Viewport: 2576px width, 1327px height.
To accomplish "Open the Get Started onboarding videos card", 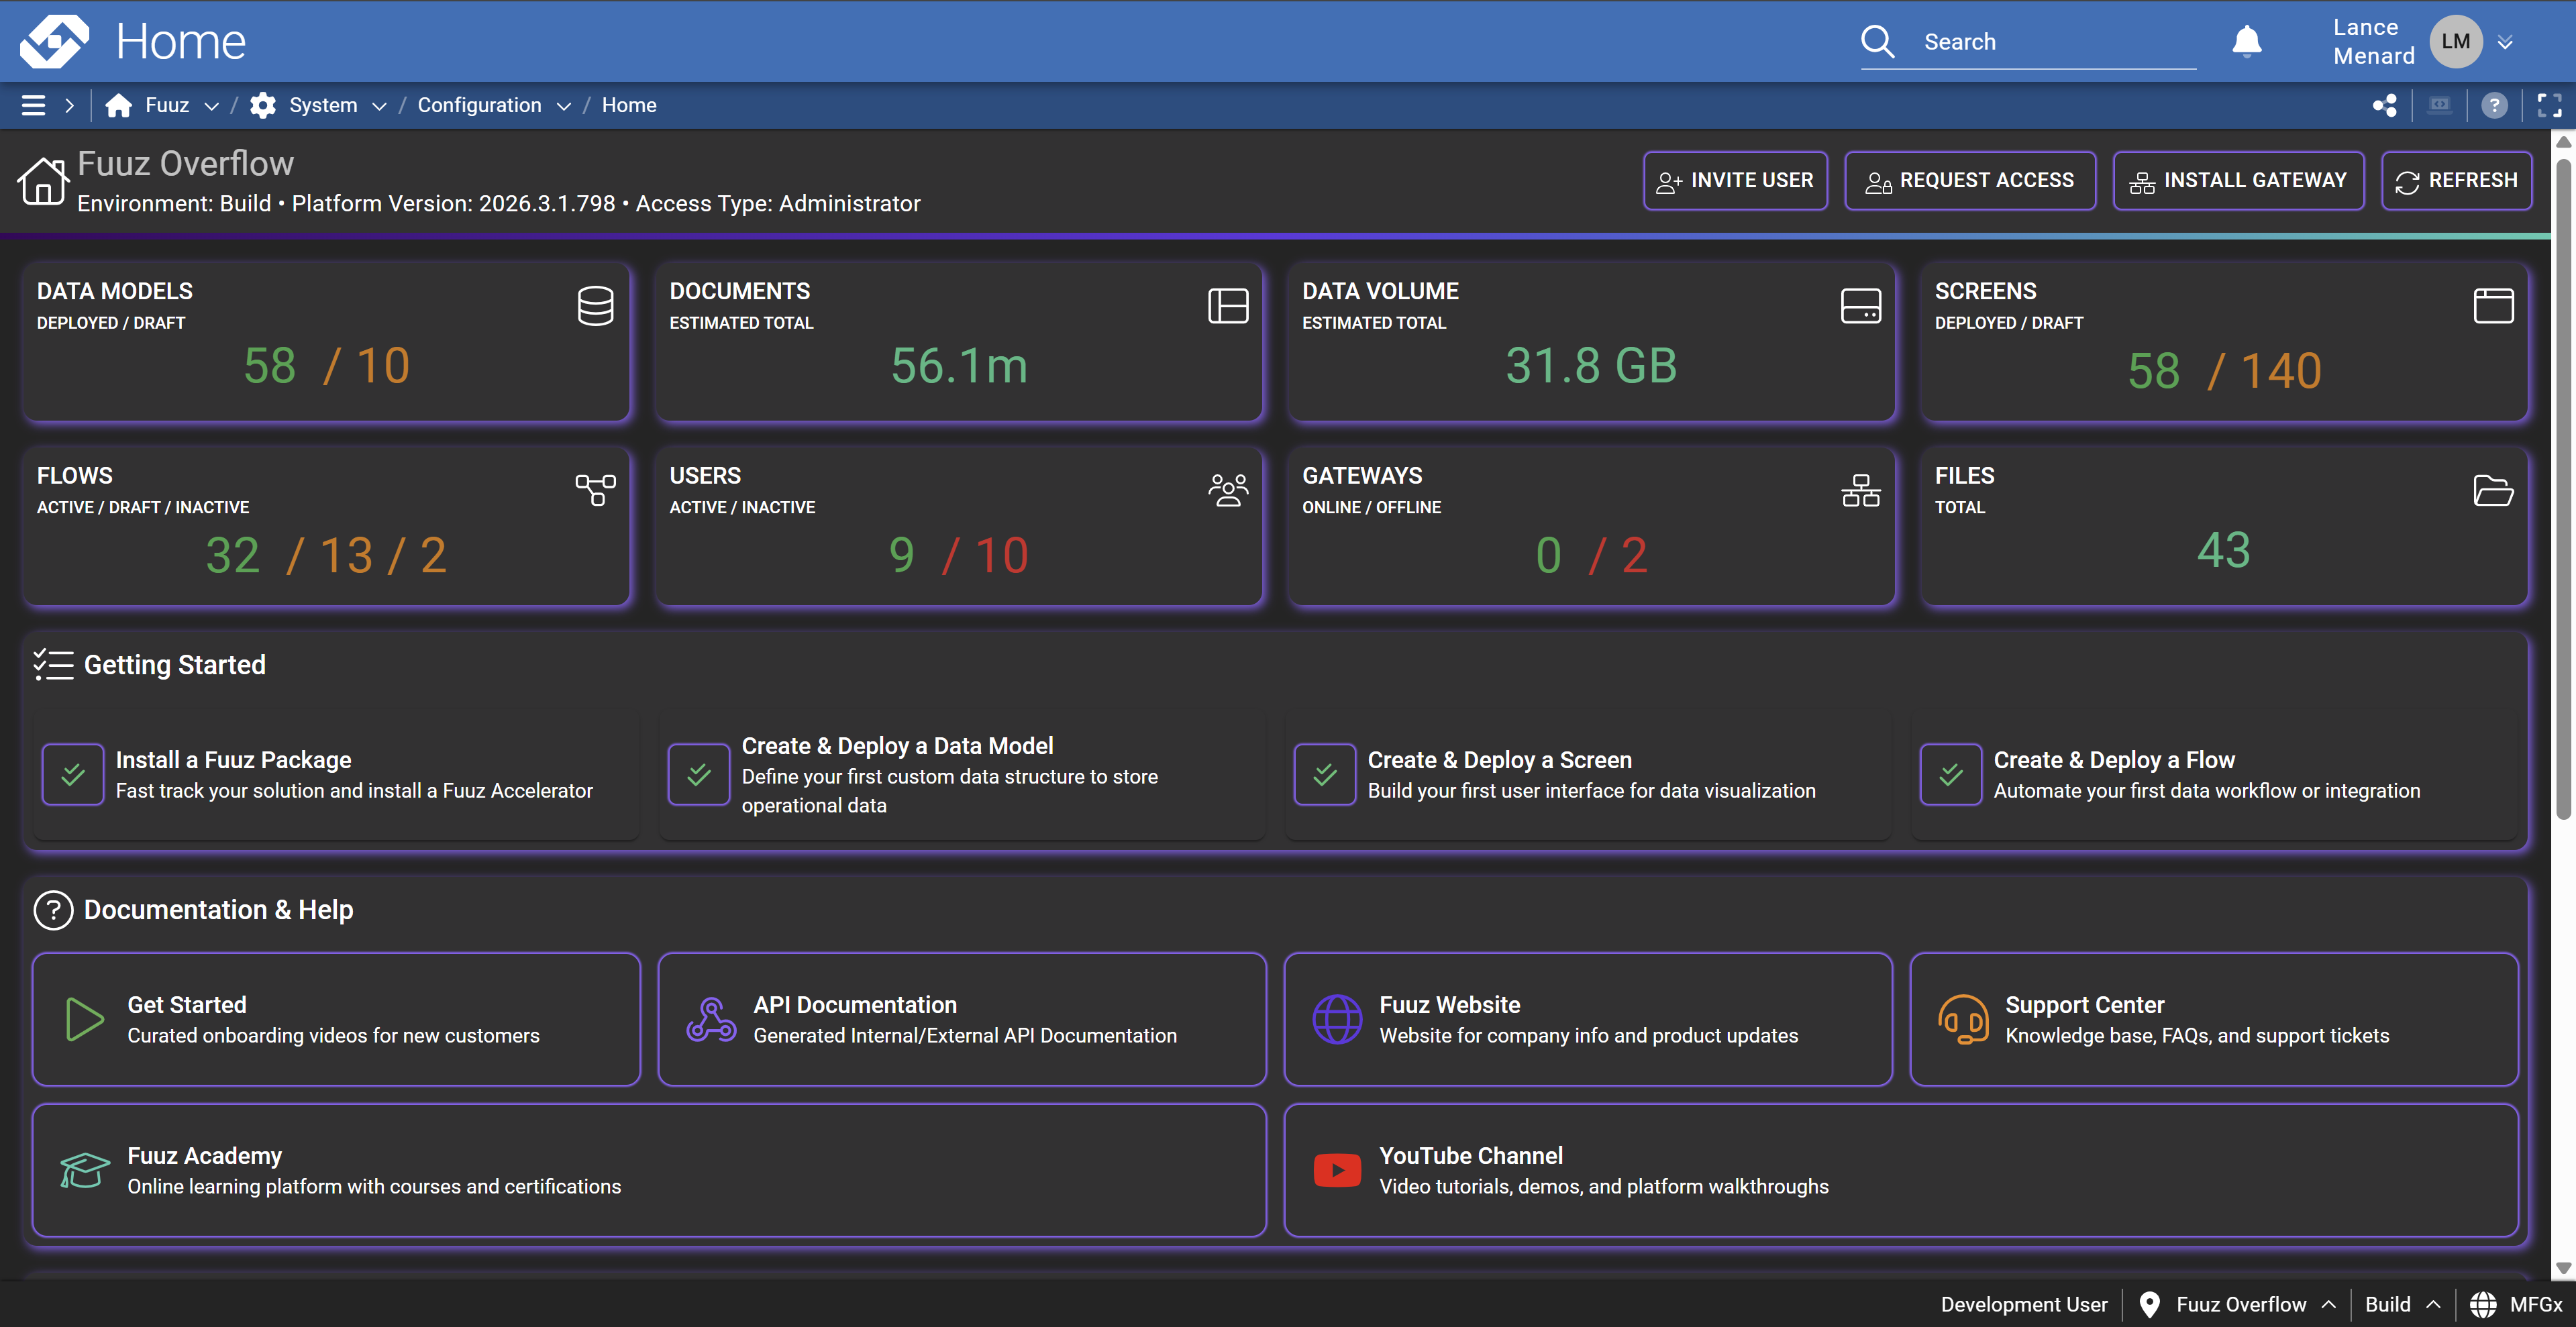I will coord(336,1019).
